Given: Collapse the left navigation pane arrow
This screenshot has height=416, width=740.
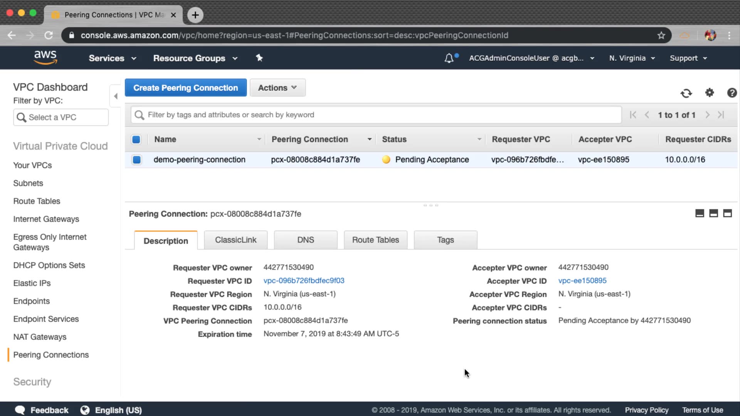Looking at the screenshot, I should (x=116, y=96).
